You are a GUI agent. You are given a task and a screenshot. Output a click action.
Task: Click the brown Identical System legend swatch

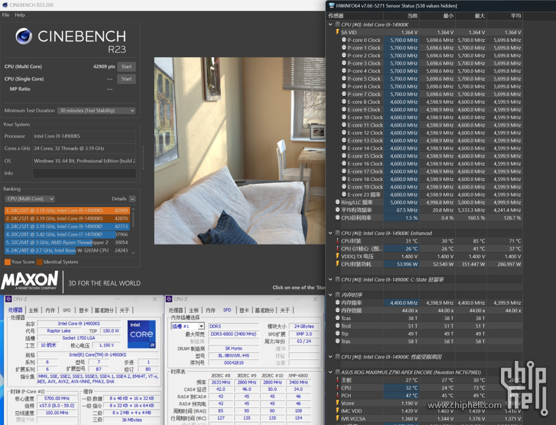coord(40,262)
